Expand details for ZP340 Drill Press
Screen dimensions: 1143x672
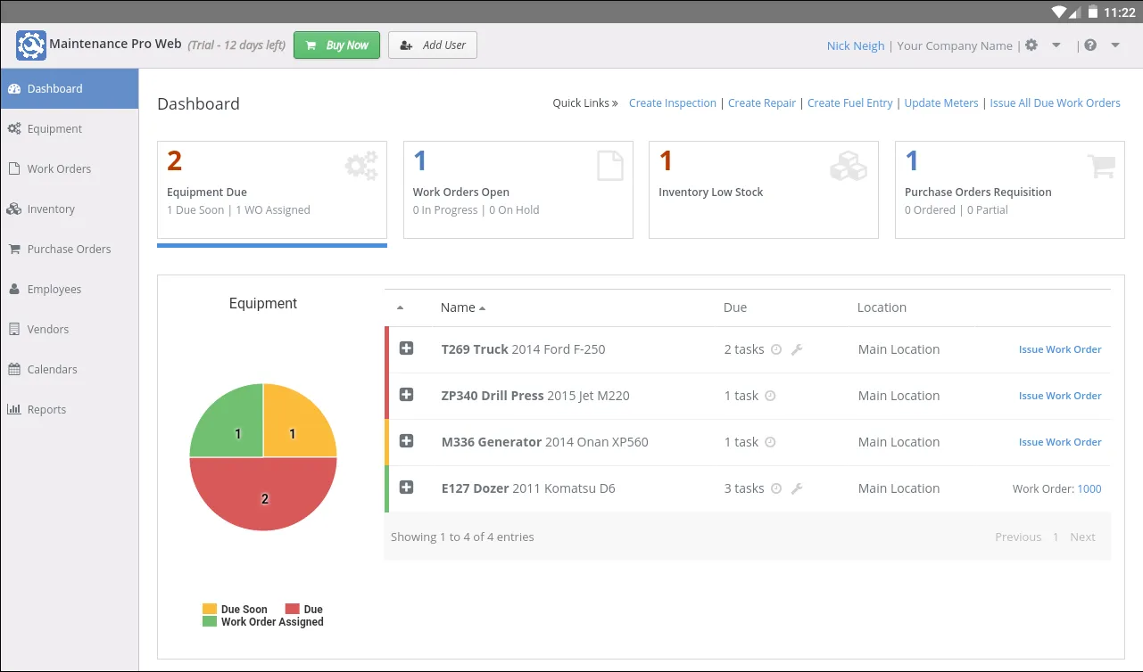coord(409,395)
